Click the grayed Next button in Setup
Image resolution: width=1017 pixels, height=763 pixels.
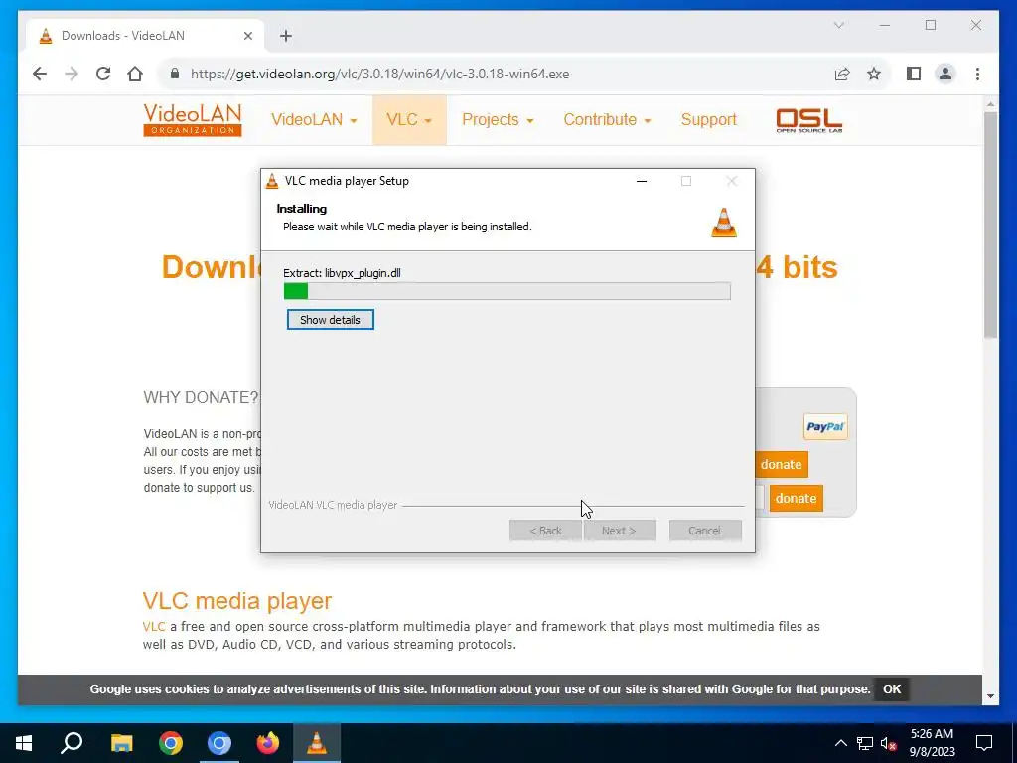tap(620, 531)
